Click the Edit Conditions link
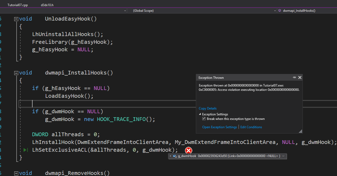 (251, 127)
